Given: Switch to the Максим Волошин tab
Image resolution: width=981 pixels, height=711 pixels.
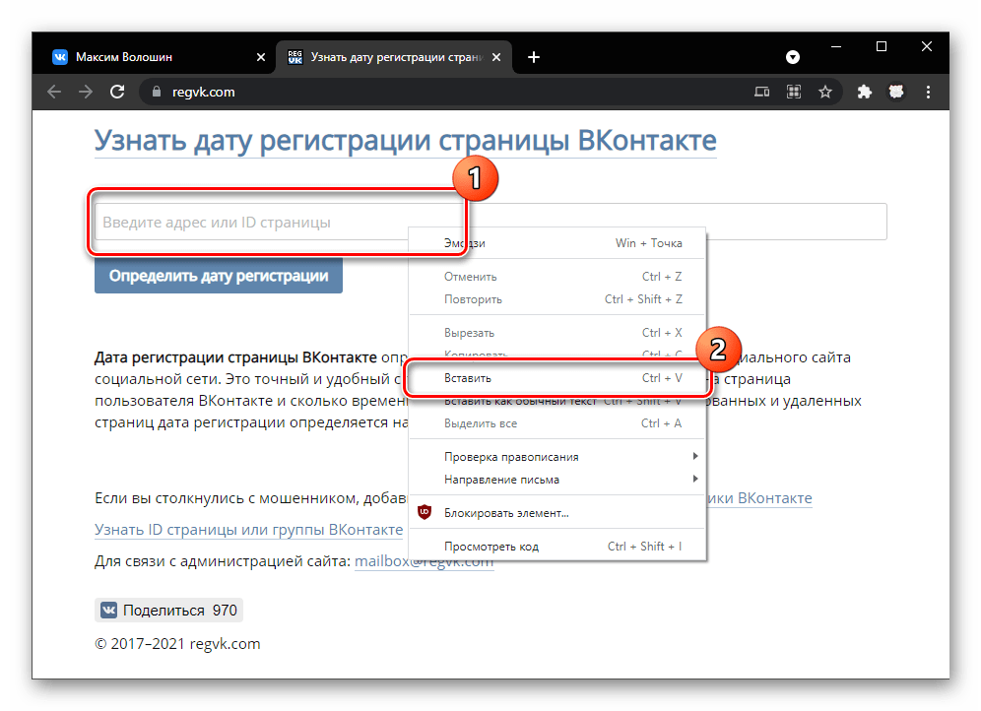Looking at the screenshot, I should click(x=154, y=57).
